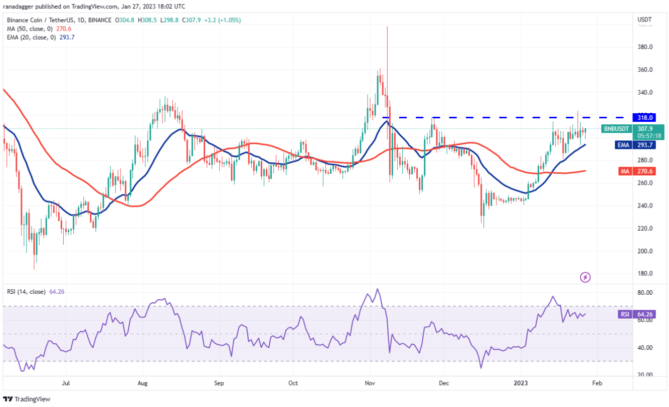Click the Oct label on time axis
669x407 pixels.
pos(293,383)
